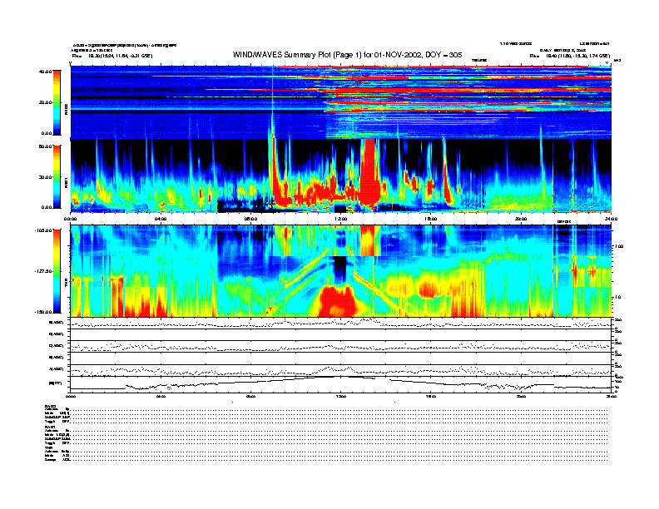Click the 20:00 tick label below RAD1 panel
The height and width of the screenshot is (509, 659).
(x=521, y=219)
